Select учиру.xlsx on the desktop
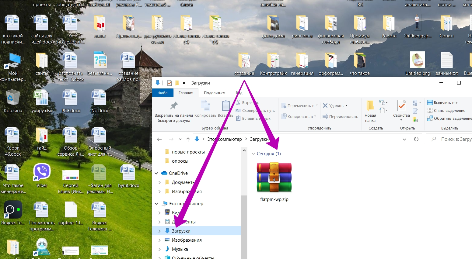 (x=42, y=102)
